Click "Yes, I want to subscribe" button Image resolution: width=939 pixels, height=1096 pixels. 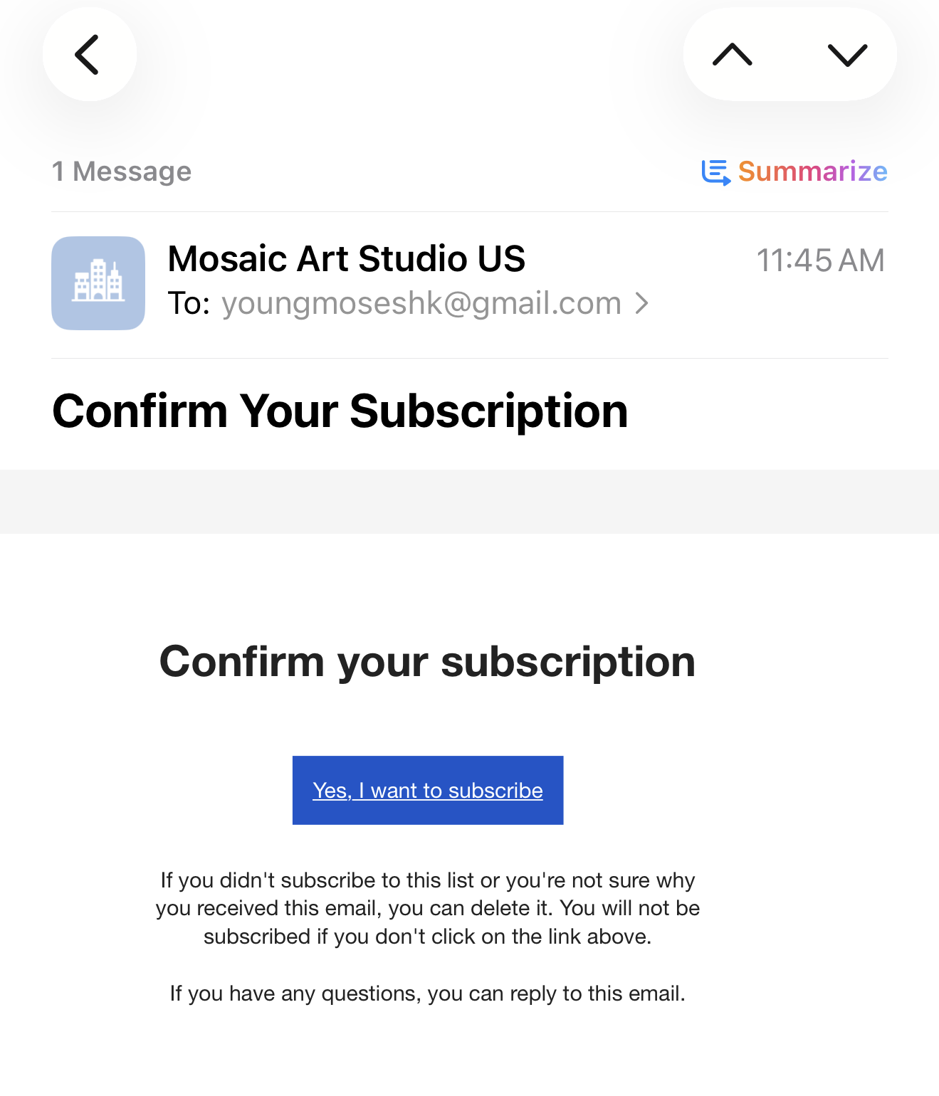pyautogui.click(x=428, y=790)
